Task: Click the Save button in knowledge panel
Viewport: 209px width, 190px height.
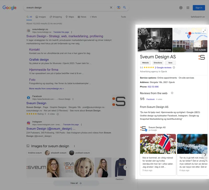Action: (x=170, y=63)
